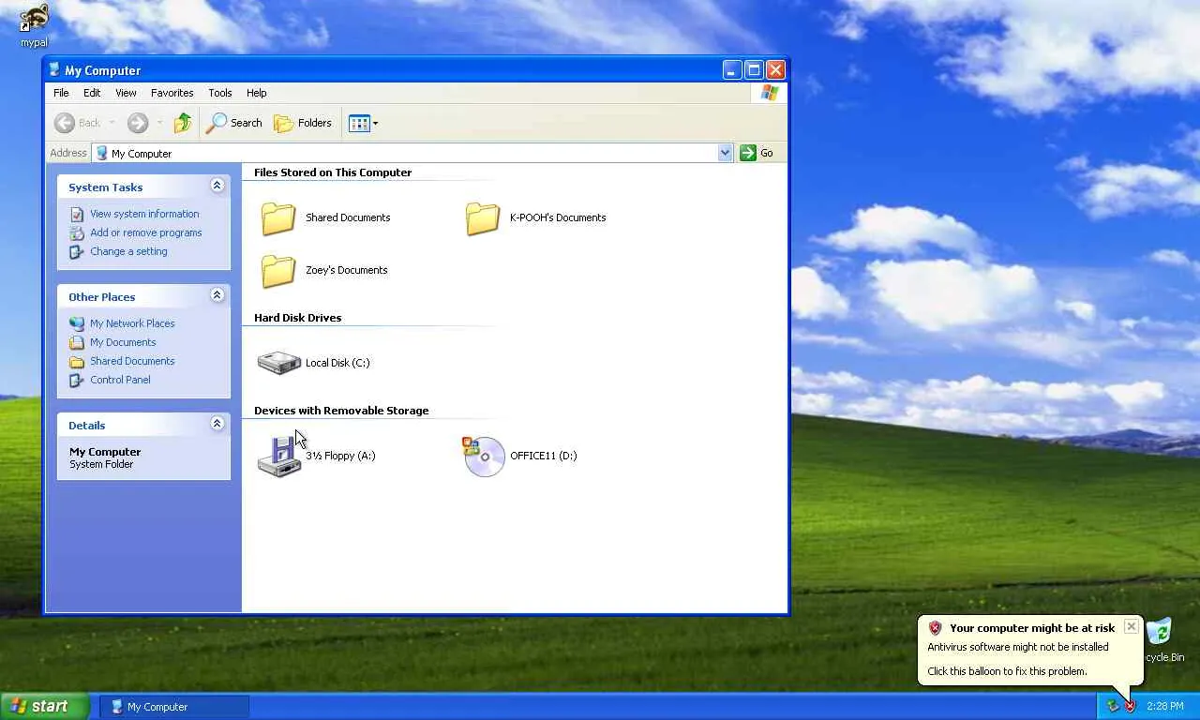
Task: Click View system information link
Action: [x=144, y=214]
